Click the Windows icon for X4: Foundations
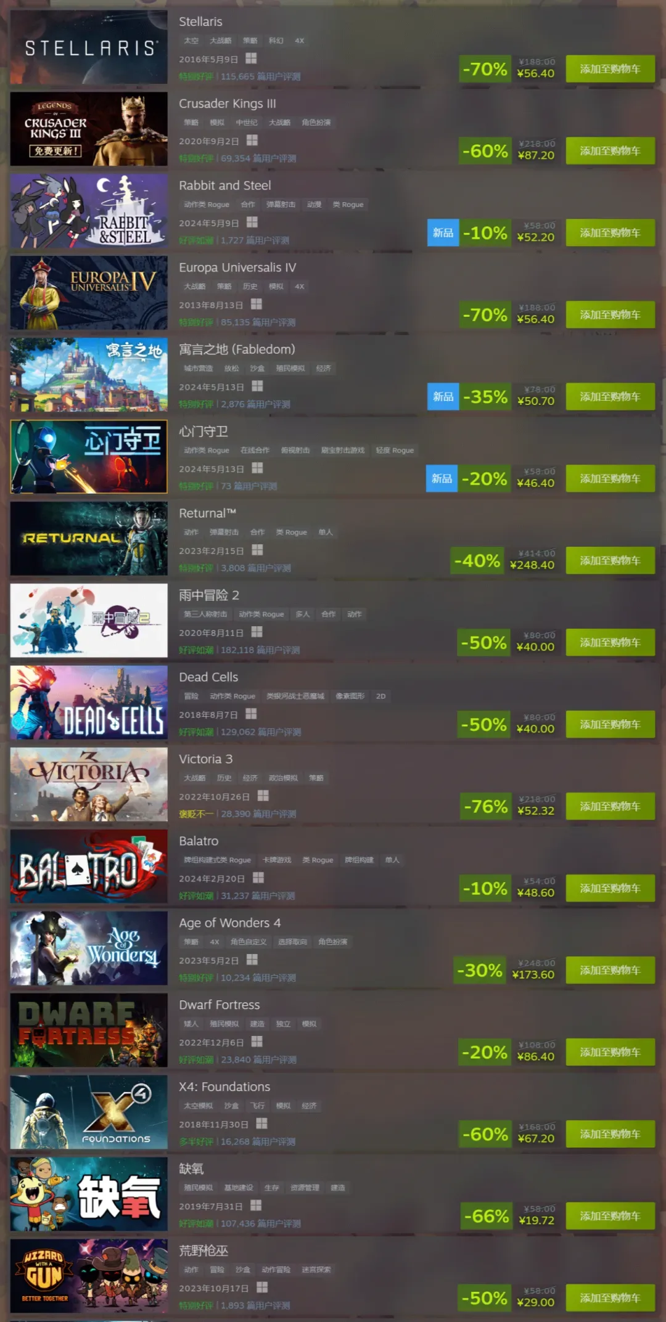The height and width of the screenshot is (1322, 666). 261,1124
